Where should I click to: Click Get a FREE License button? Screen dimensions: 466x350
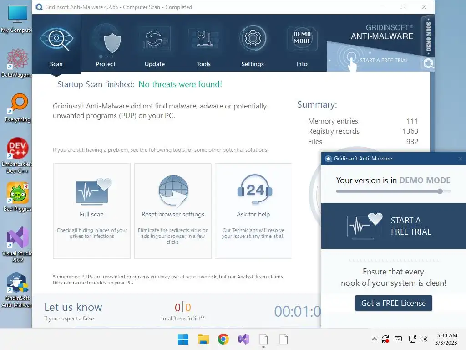pyautogui.click(x=394, y=303)
